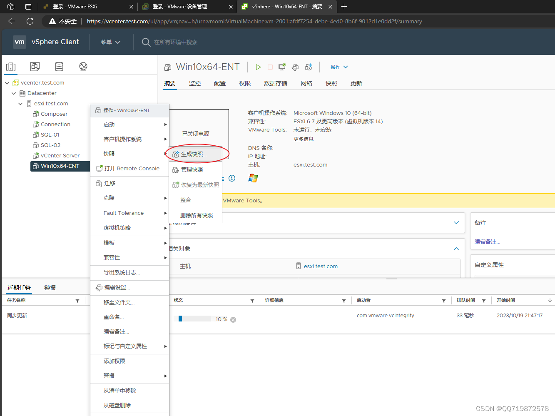Open the 操作 actions dropdown
The height and width of the screenshot is (416, 555).
point(339,67)
